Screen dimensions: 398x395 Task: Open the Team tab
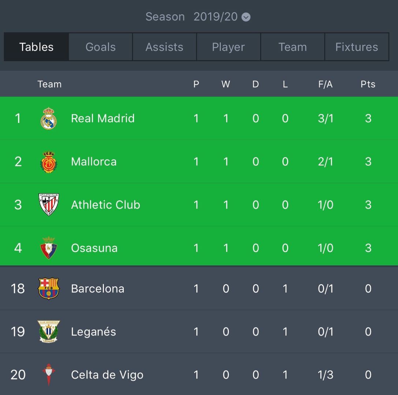(293, 47)
